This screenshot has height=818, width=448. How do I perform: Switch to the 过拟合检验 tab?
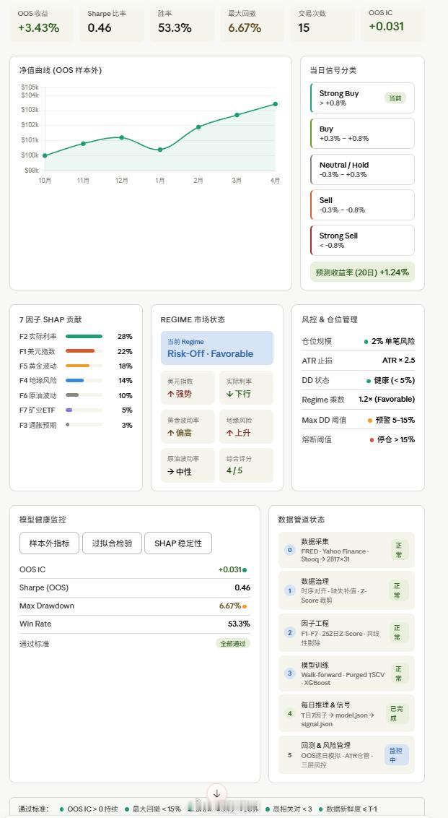(110, 542)
